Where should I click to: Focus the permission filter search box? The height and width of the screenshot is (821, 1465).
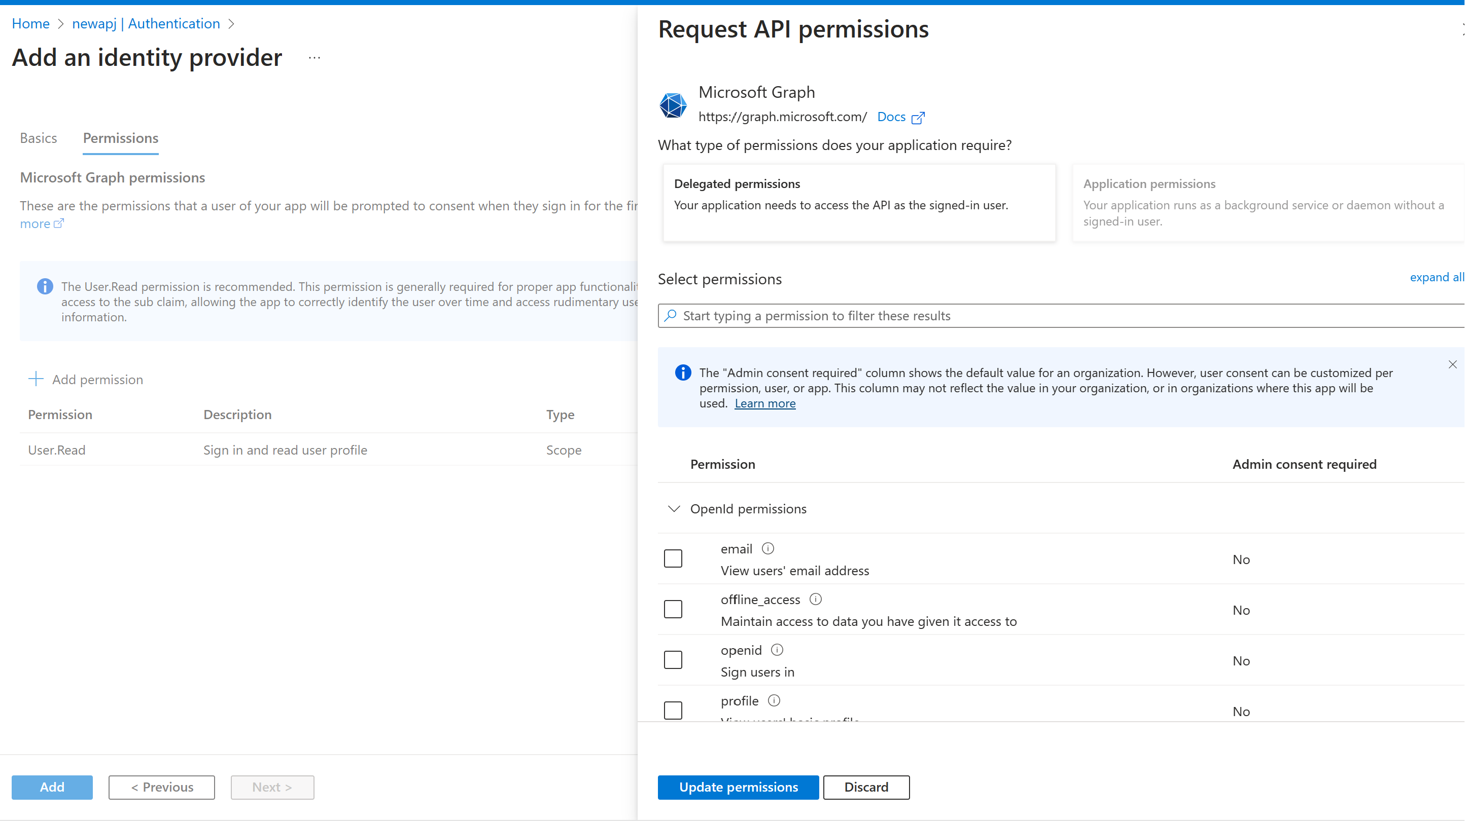coord(1061,315)
